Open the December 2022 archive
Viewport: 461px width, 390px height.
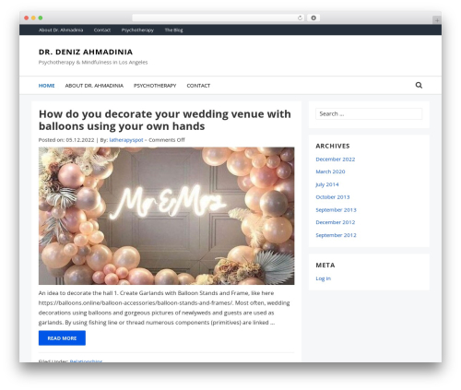point(336,160)
